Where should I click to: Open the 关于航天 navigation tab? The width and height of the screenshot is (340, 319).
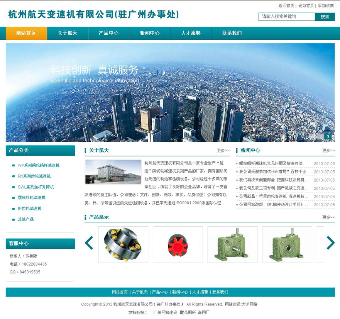[x=68, y=33]
